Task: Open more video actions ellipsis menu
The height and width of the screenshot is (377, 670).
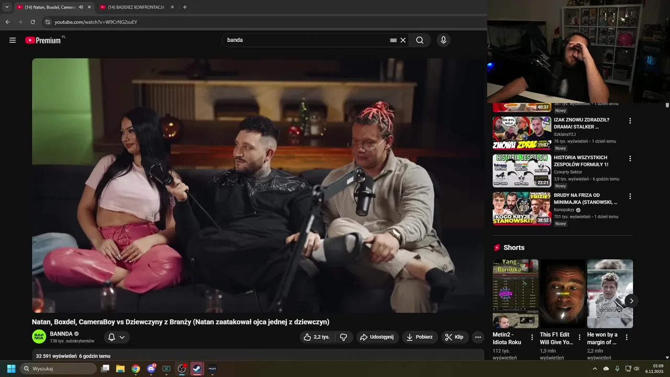Action: coord(478,337)
